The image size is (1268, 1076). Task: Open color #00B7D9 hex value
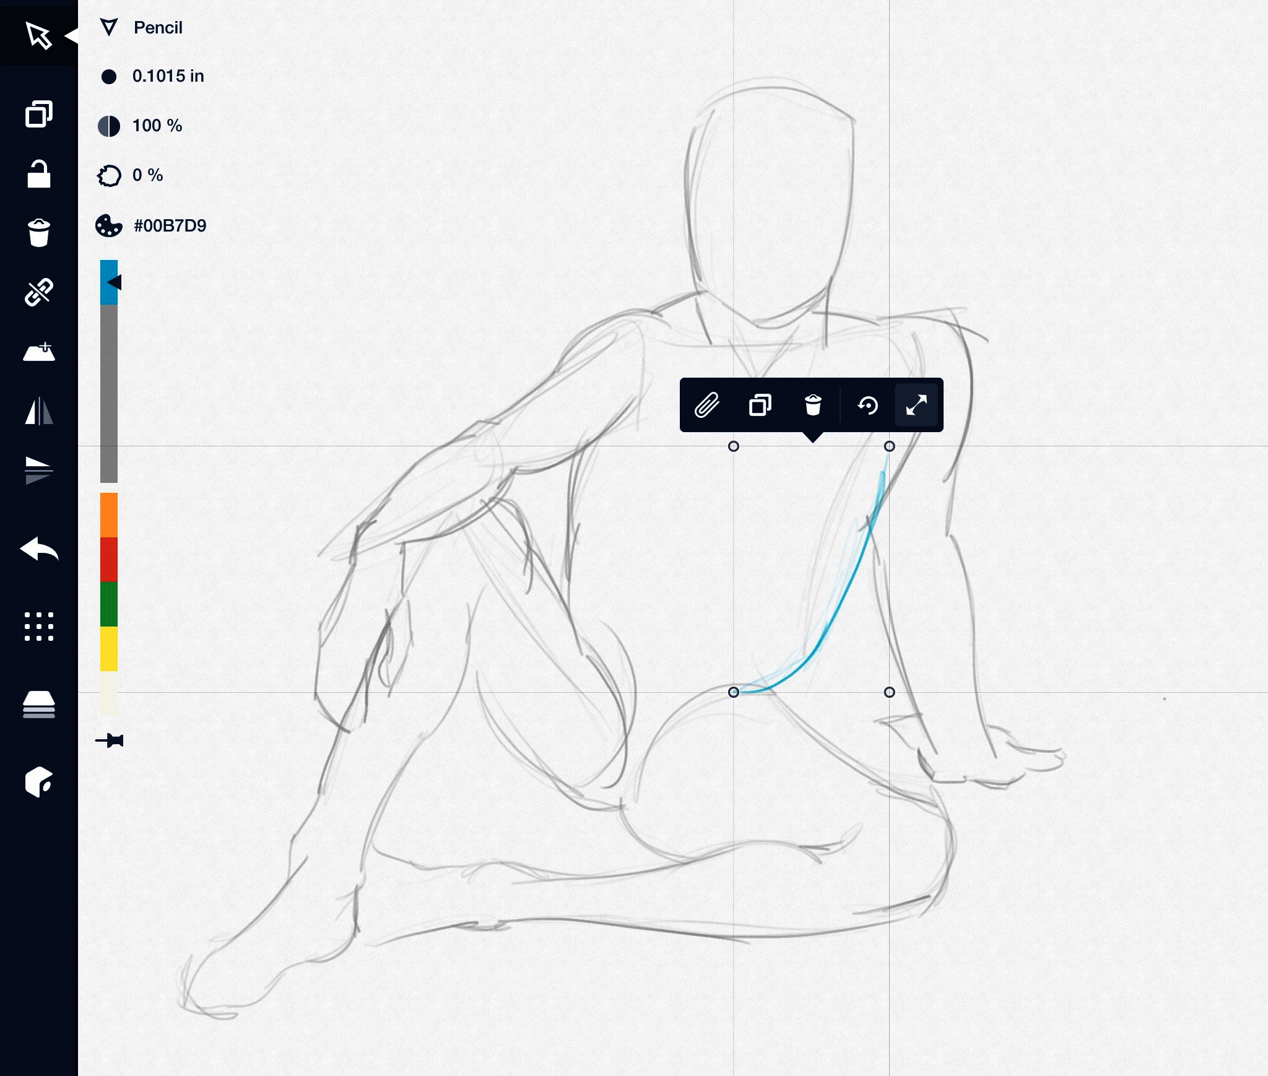[170, 226]
